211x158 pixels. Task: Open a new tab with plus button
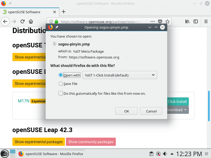tap(64, 12)
